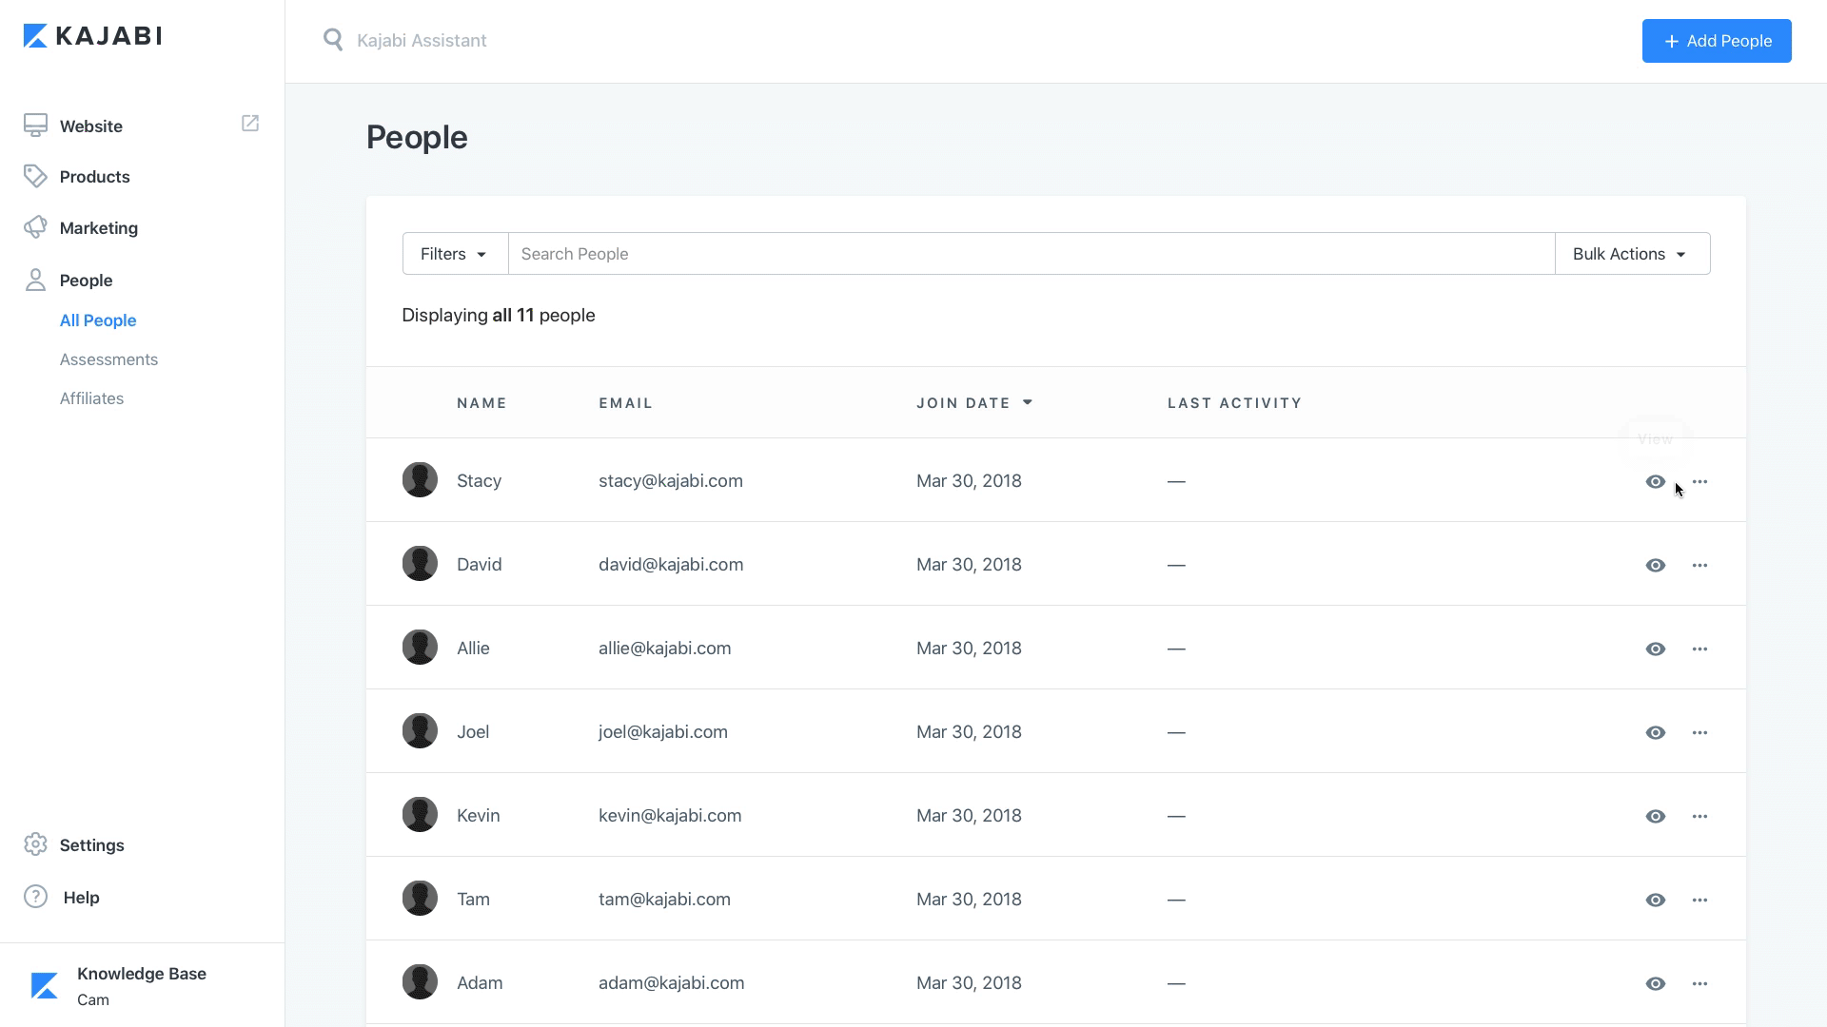Go to the Assessments submenu item

pyautogui.click(x=108, y=359)
